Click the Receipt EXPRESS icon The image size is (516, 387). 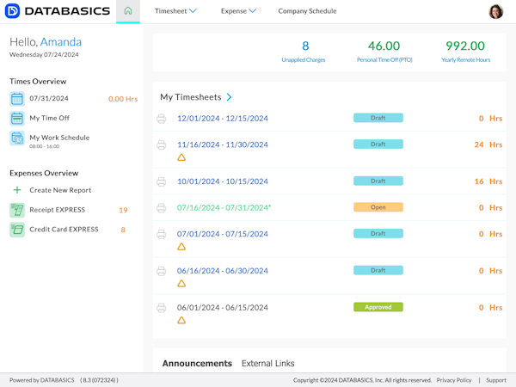coord(17,210)
